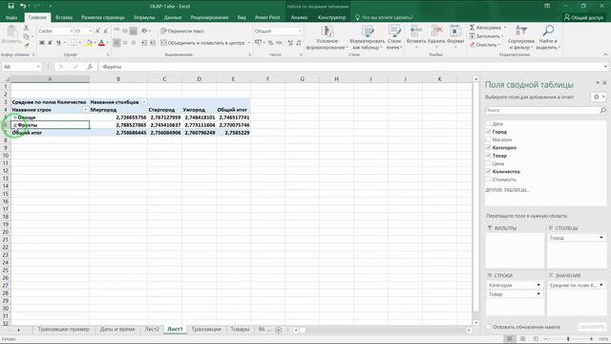Uncheck the Количество field checkbox

click(x=488, y=171)
